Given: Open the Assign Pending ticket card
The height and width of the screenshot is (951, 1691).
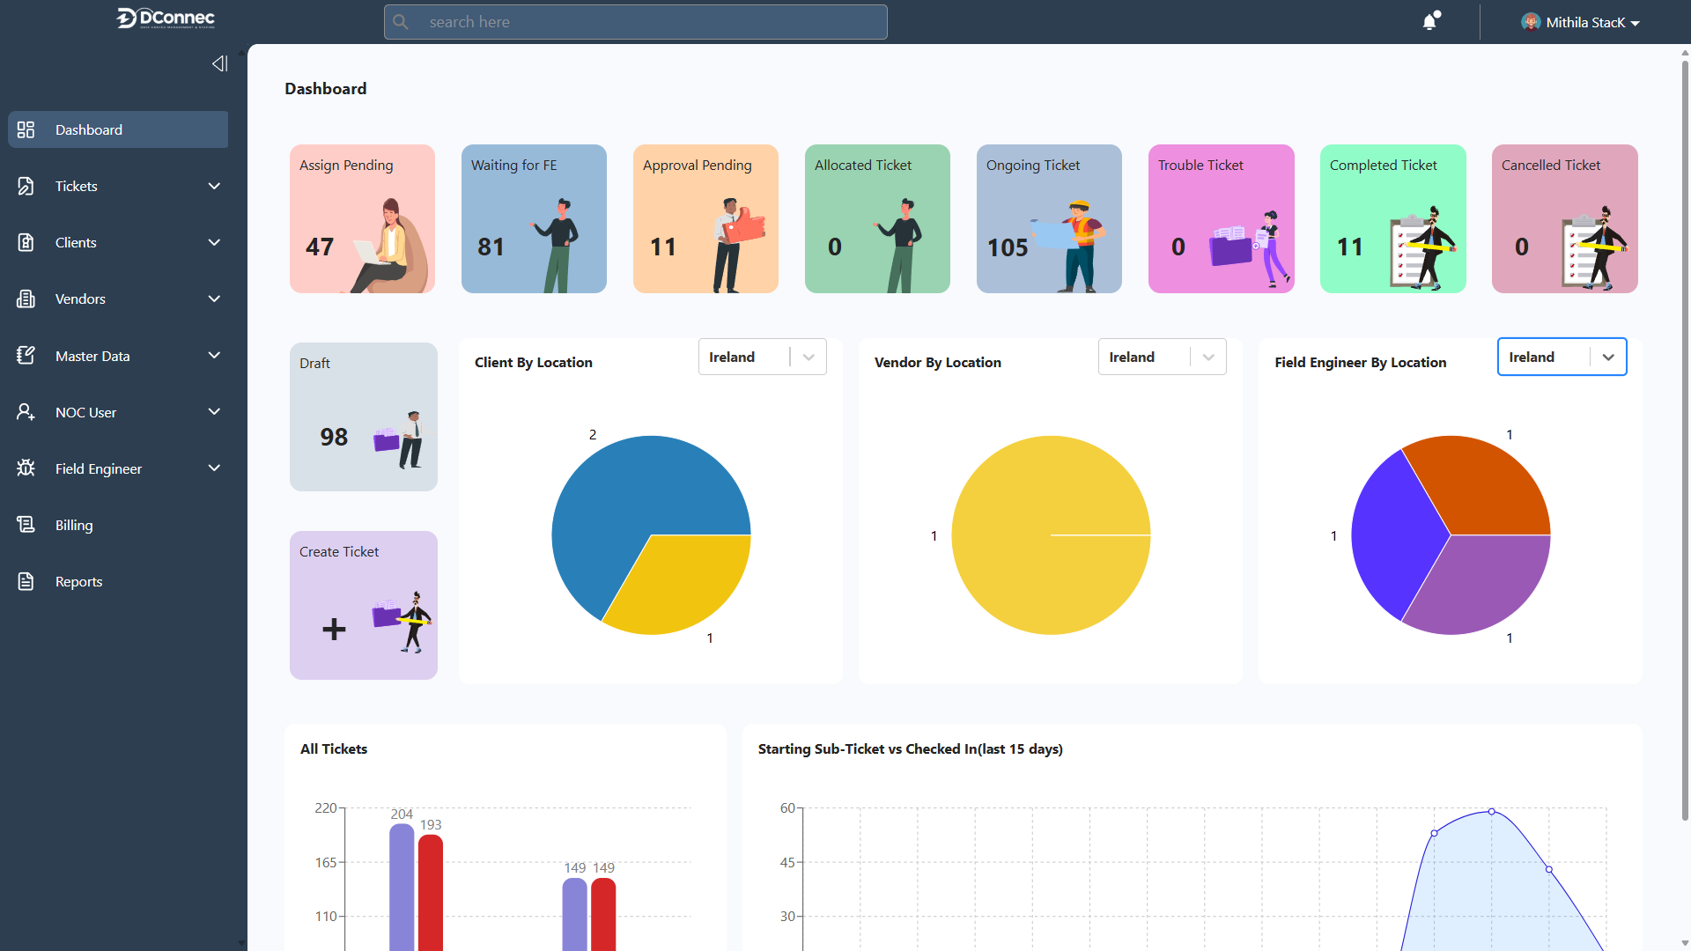Looking at the screenshot, I should 362,218.
